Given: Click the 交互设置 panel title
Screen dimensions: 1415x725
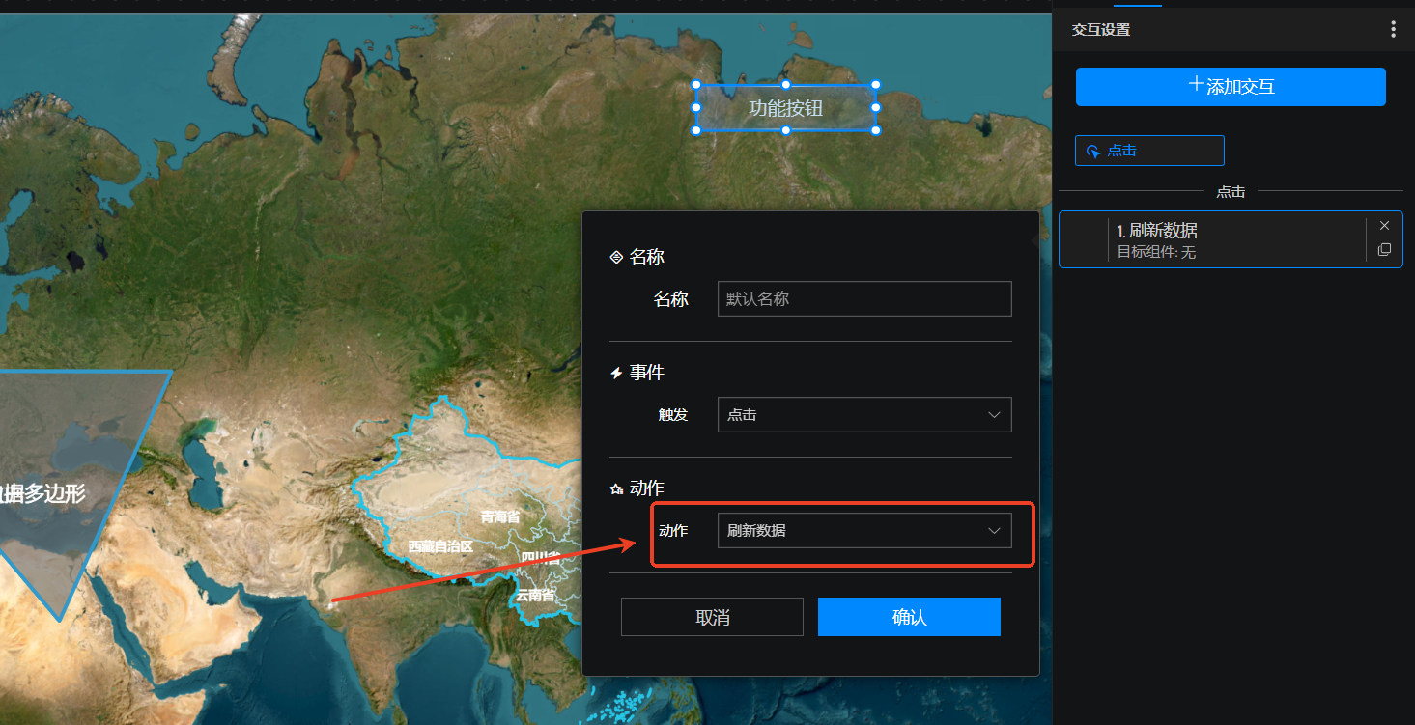Looking at the screenshot, I should pos(1100,30).
